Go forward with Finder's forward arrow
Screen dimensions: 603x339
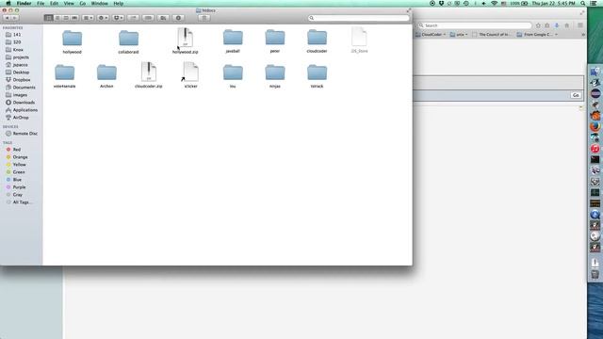(15, 18)
